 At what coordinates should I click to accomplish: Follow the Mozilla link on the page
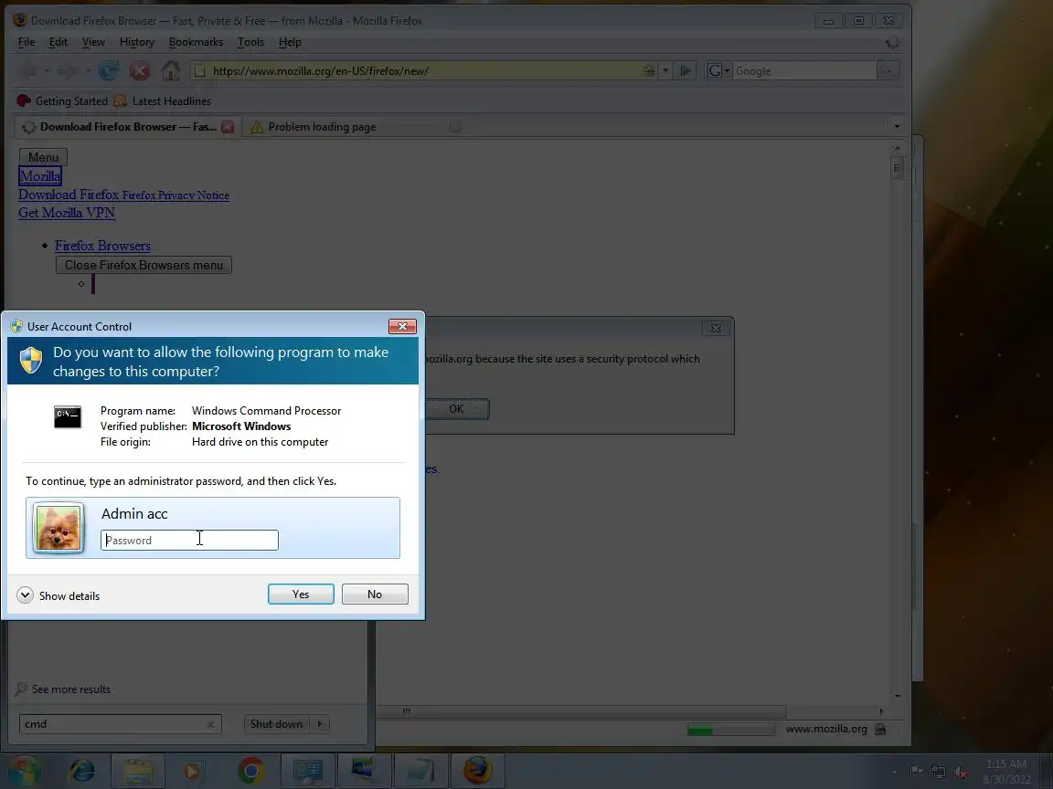tap(39, 175)
